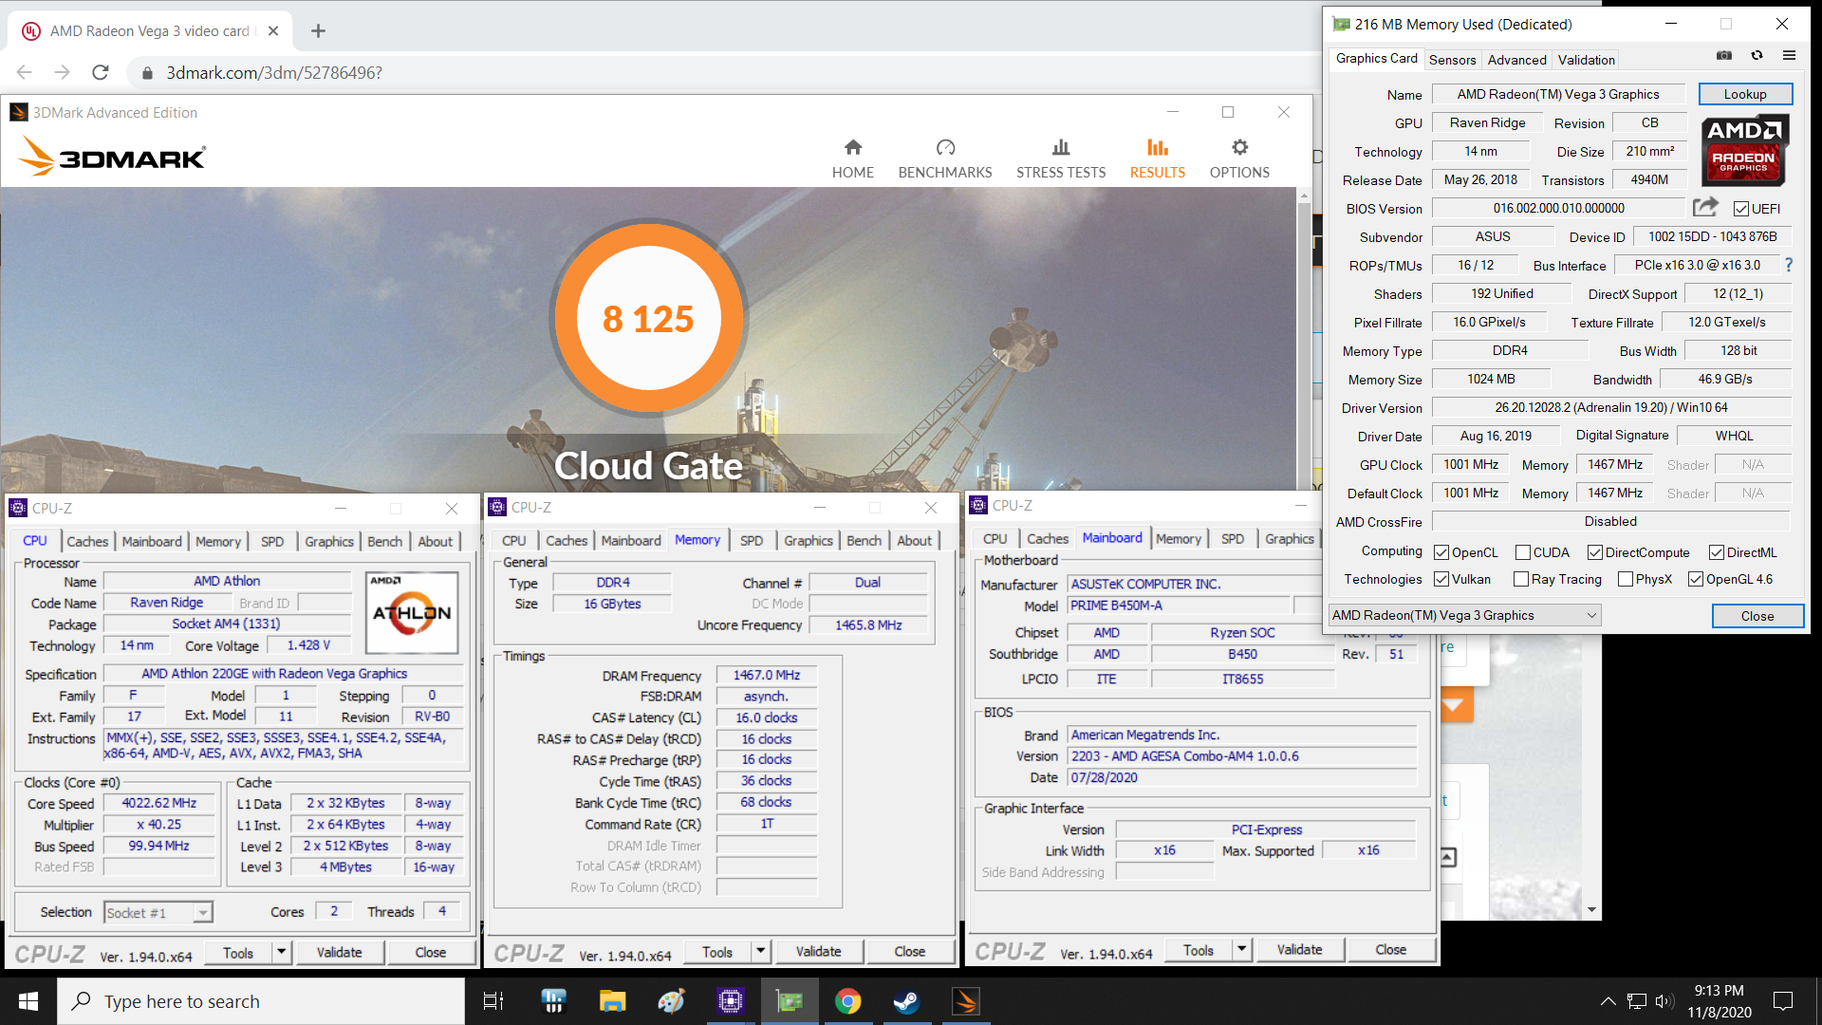The height and width of the screenshot is (1025, 1822).
Task: Toggle the PhysX checkbox
Action: [1626, 579]
